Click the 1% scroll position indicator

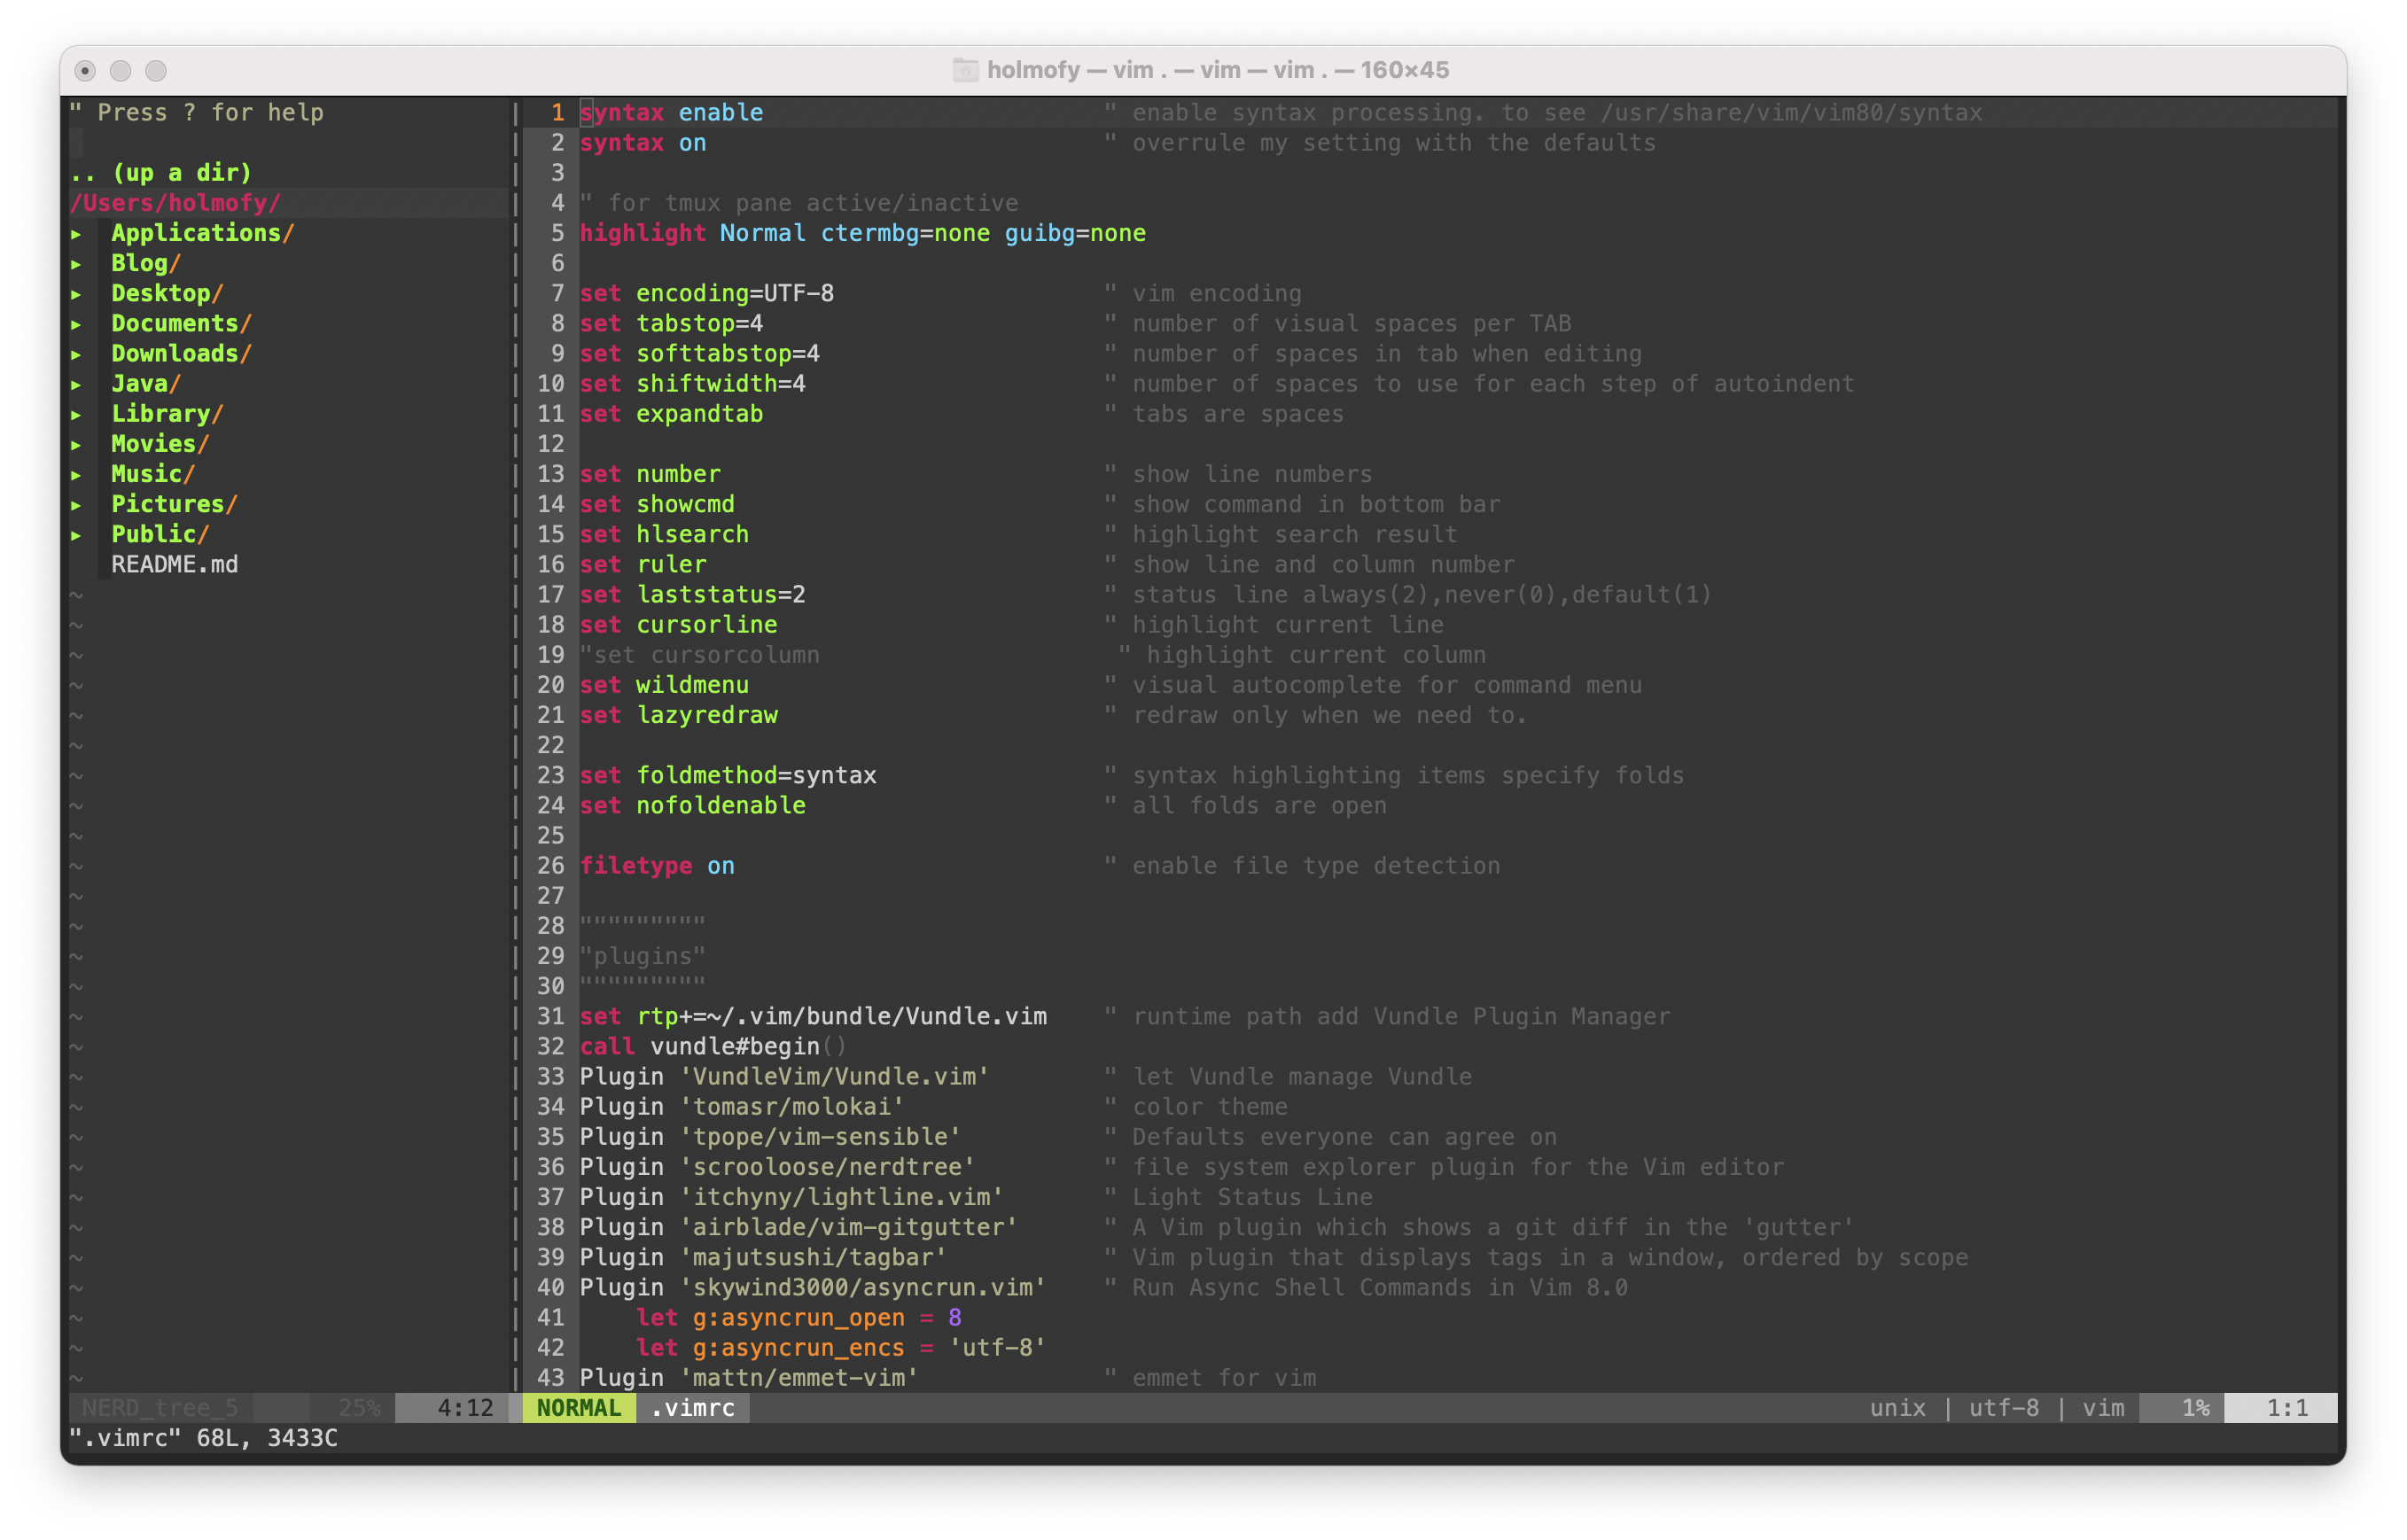[x=2195, y=1408]
